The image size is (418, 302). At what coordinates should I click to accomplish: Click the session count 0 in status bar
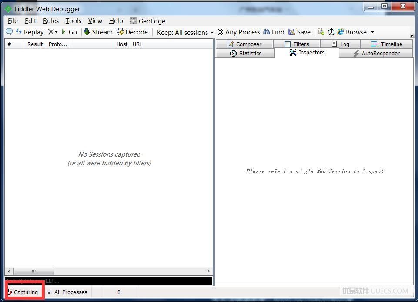pyautogui.click(x=119, y=292)
